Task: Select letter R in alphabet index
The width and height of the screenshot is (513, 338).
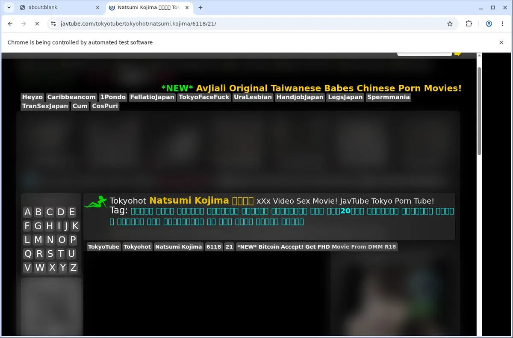Action: pos(39,254)
